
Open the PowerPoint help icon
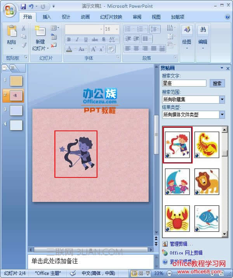pos(228,17)
